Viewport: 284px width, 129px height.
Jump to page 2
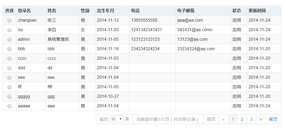(242, 119)
